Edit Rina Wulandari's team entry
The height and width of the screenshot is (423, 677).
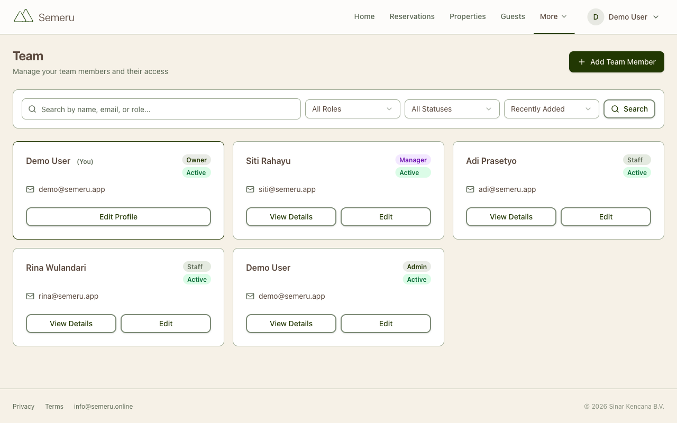tap(166, 324)
